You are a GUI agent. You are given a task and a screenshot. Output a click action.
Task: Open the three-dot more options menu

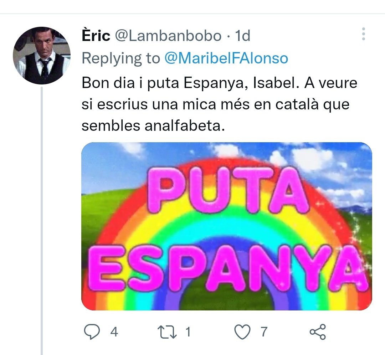363,34
